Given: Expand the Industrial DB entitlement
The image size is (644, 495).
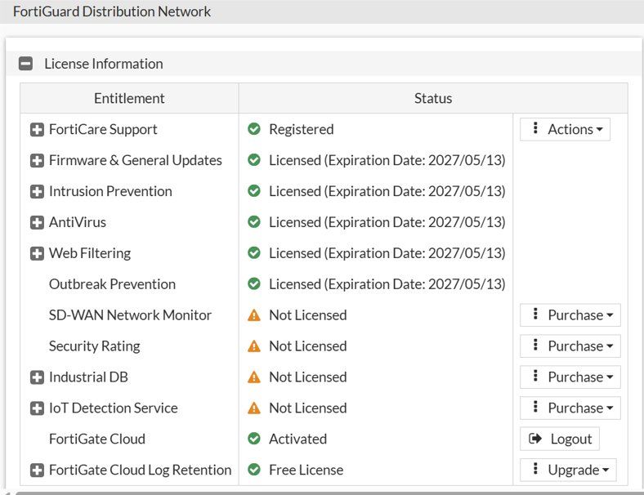Looking at the screenshot, I should point(37,377).
